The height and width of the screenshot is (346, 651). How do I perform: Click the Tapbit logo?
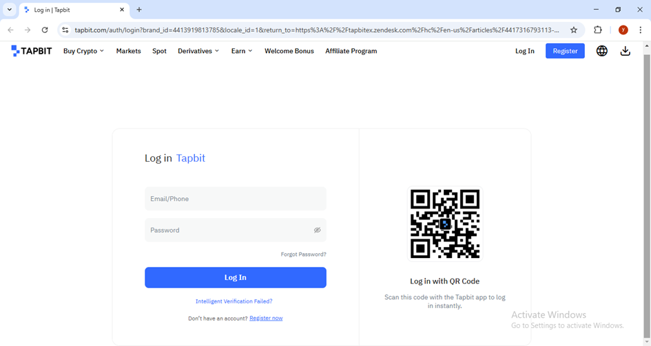[x=32, y=51]
